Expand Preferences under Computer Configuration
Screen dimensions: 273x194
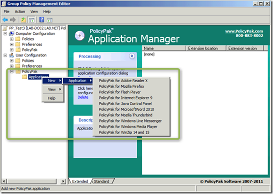12,44
